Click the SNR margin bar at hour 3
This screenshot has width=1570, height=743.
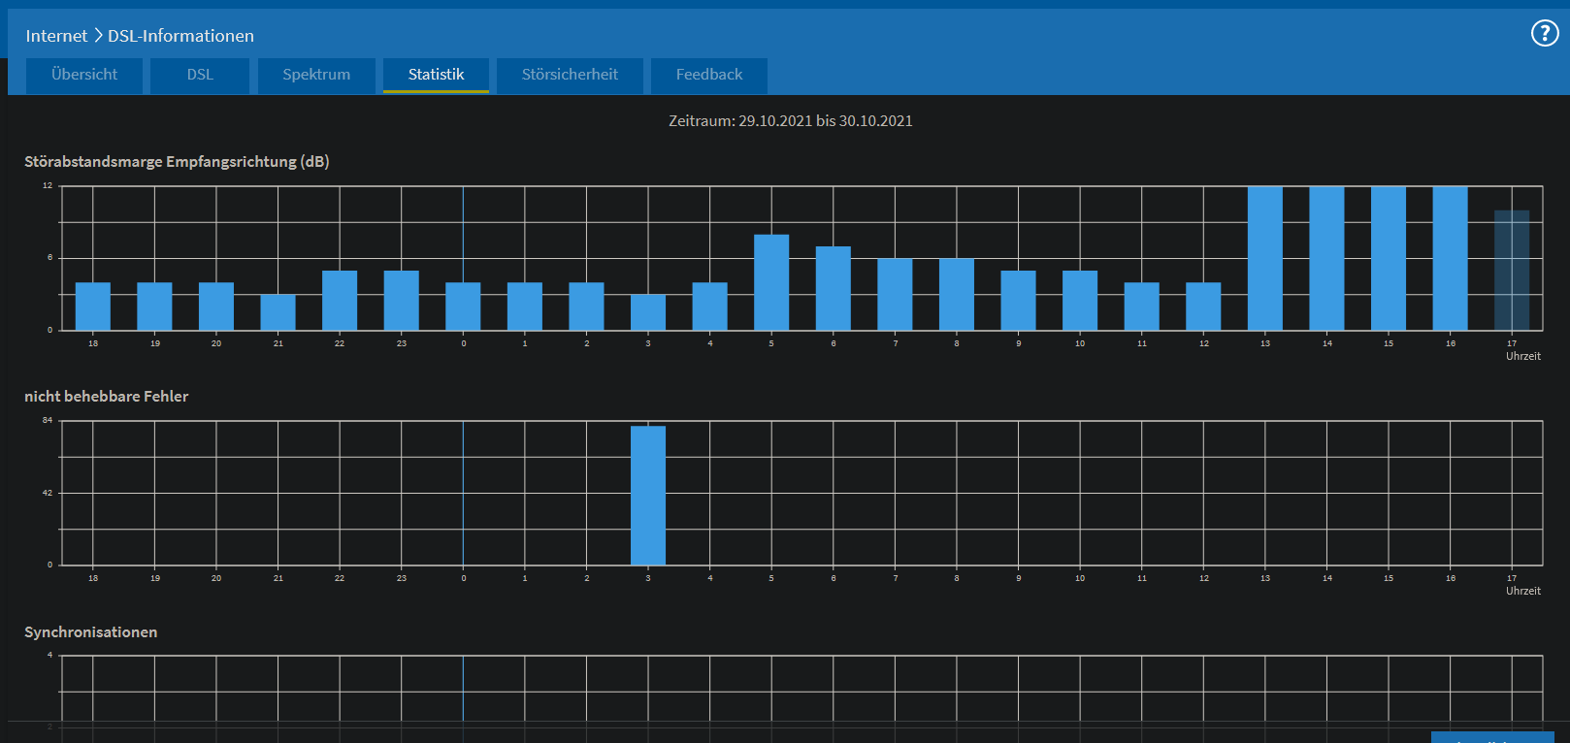tap(648, 312)
